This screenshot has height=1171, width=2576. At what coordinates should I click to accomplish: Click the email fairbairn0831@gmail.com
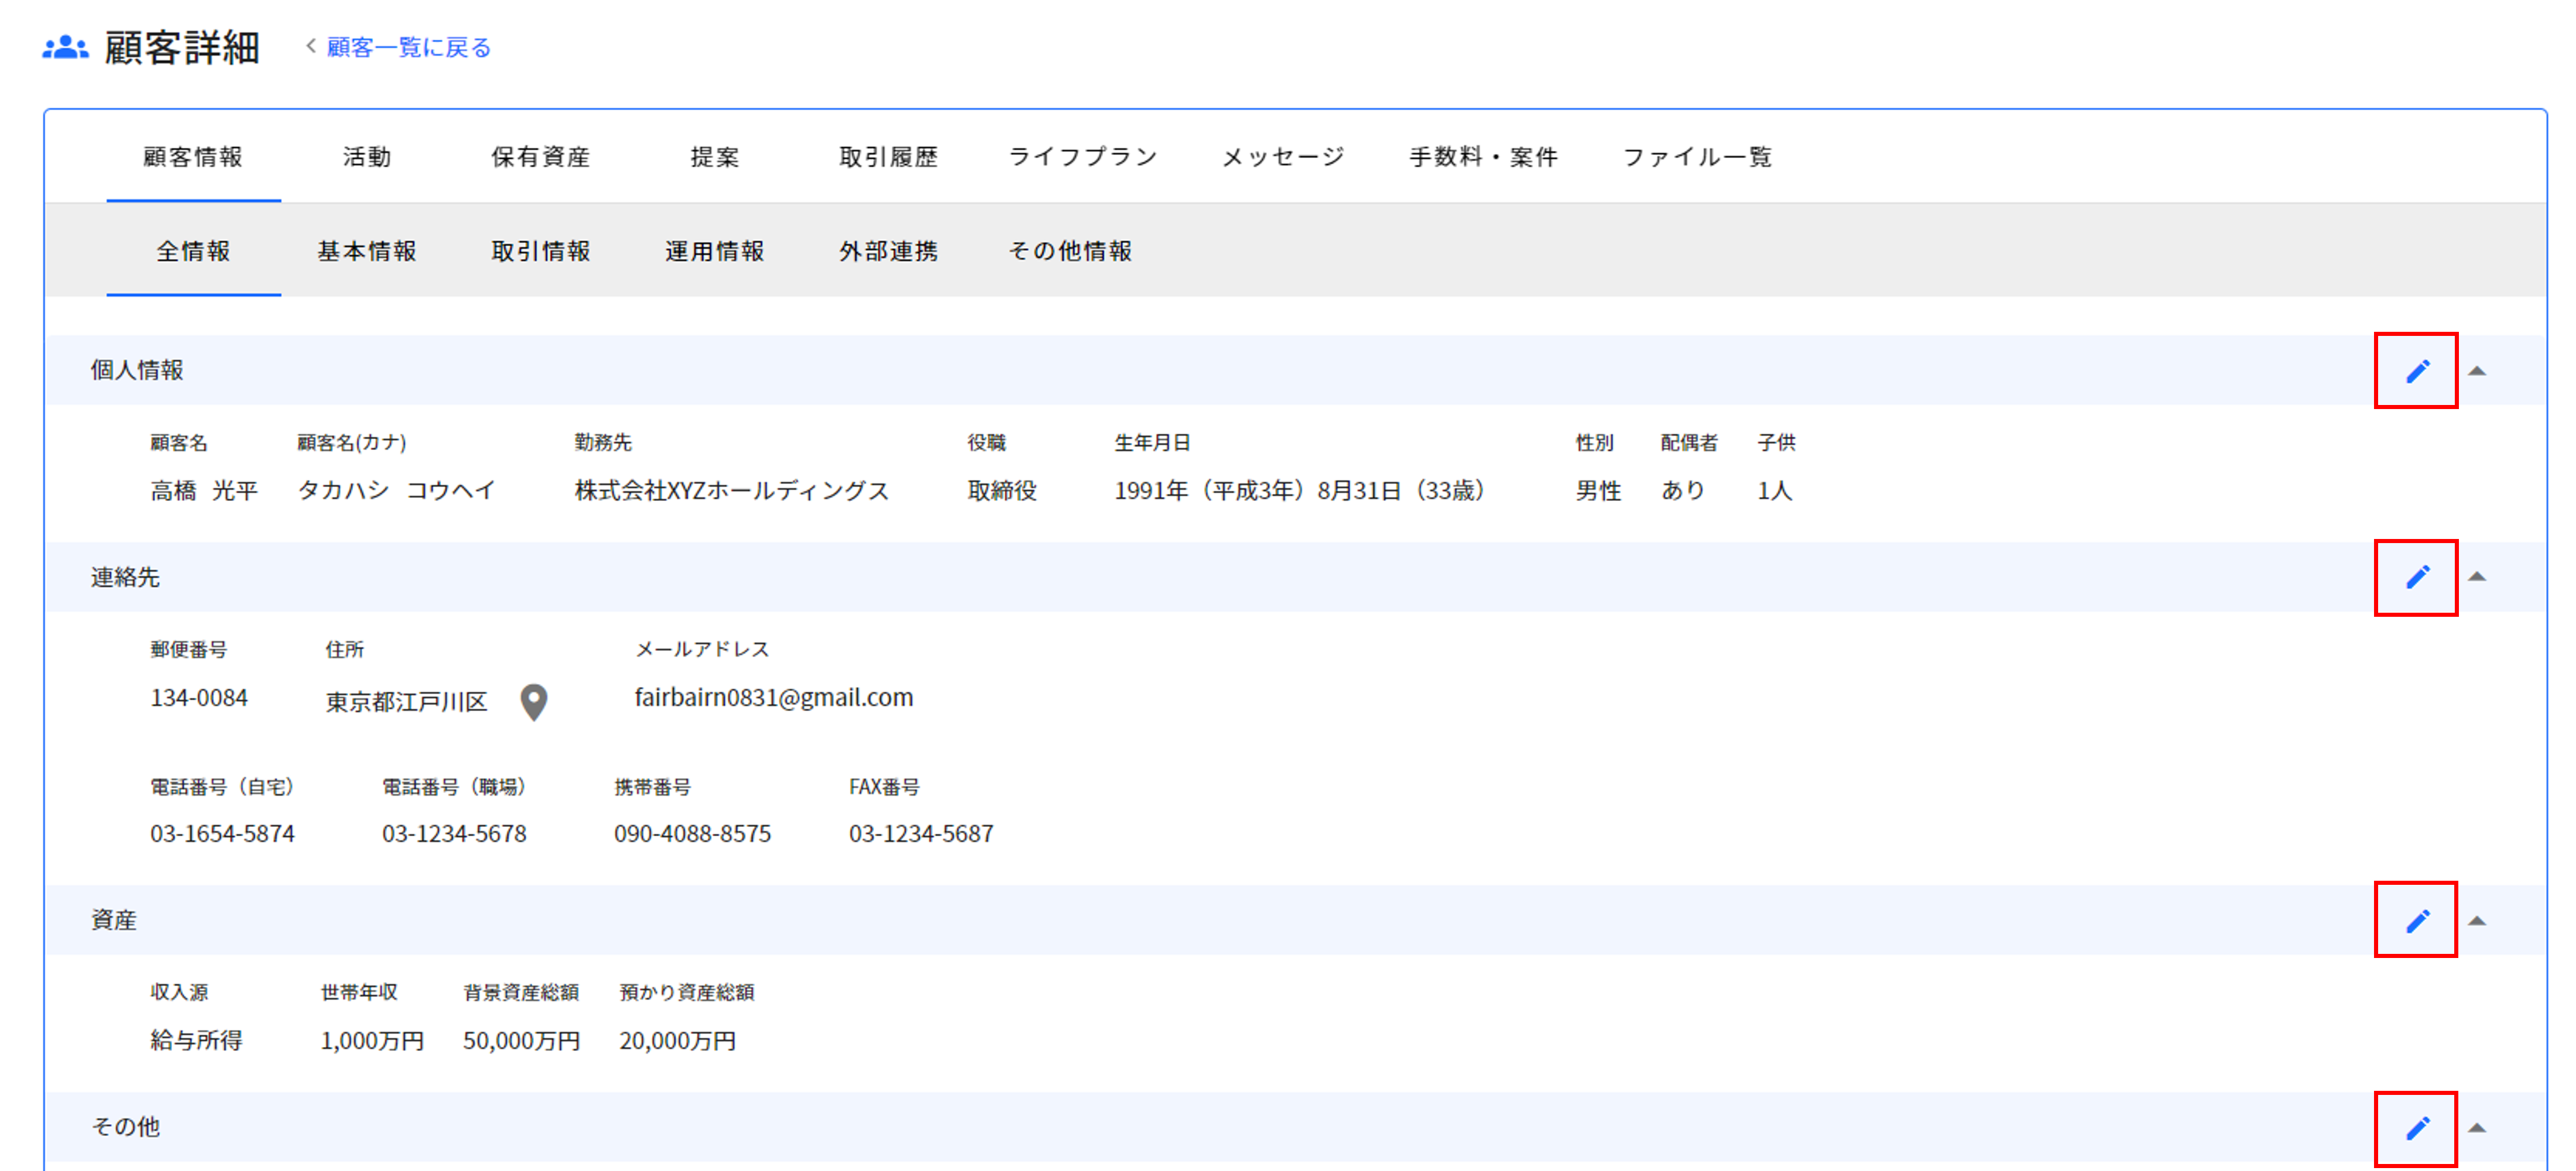pyautogui.click(x=773, y=697)
